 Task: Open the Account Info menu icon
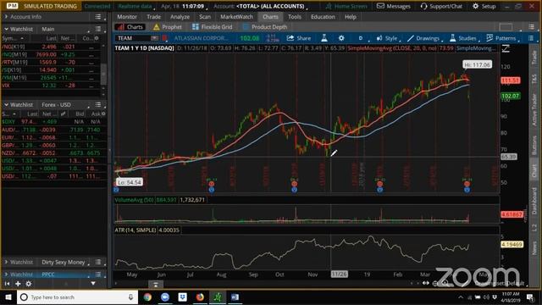tap(98, 17)
